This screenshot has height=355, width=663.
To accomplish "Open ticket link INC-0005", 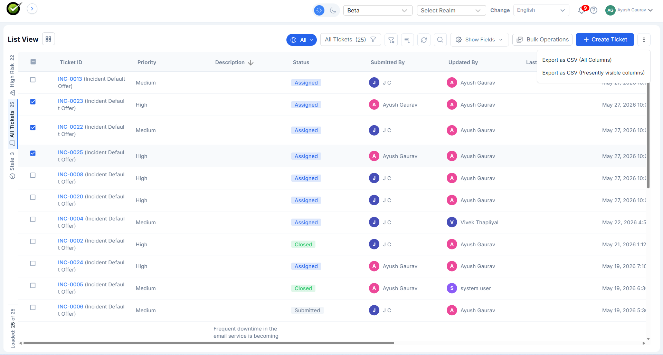I will click(70, 285).
